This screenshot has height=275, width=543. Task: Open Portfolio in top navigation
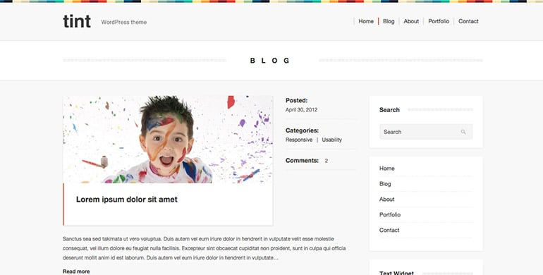coord(439,21)
